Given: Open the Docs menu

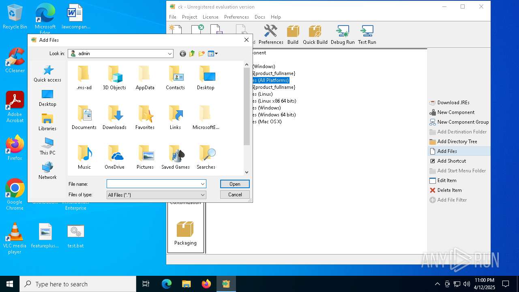Looking at the screenshot, I should (260, 17).
